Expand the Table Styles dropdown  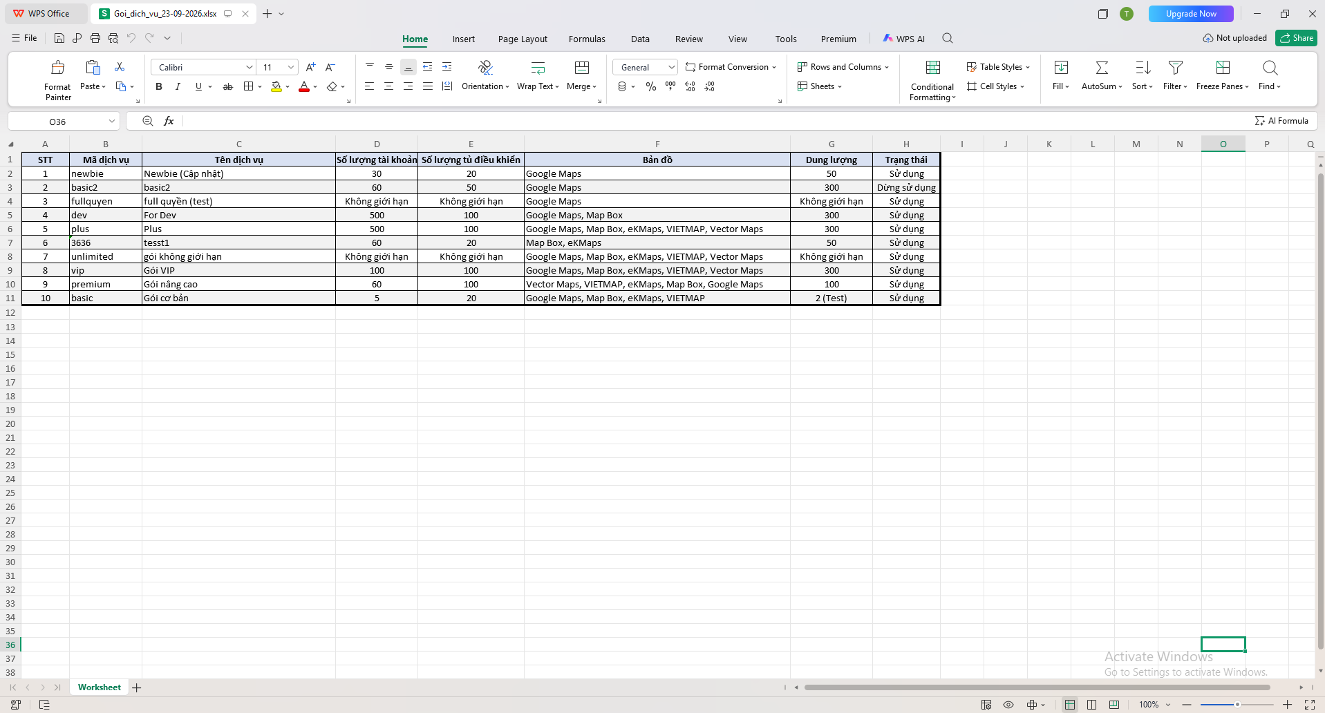click(x=1028, y=67)
